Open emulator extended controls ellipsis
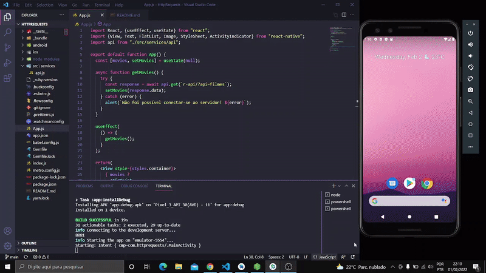 pos(470,147)
